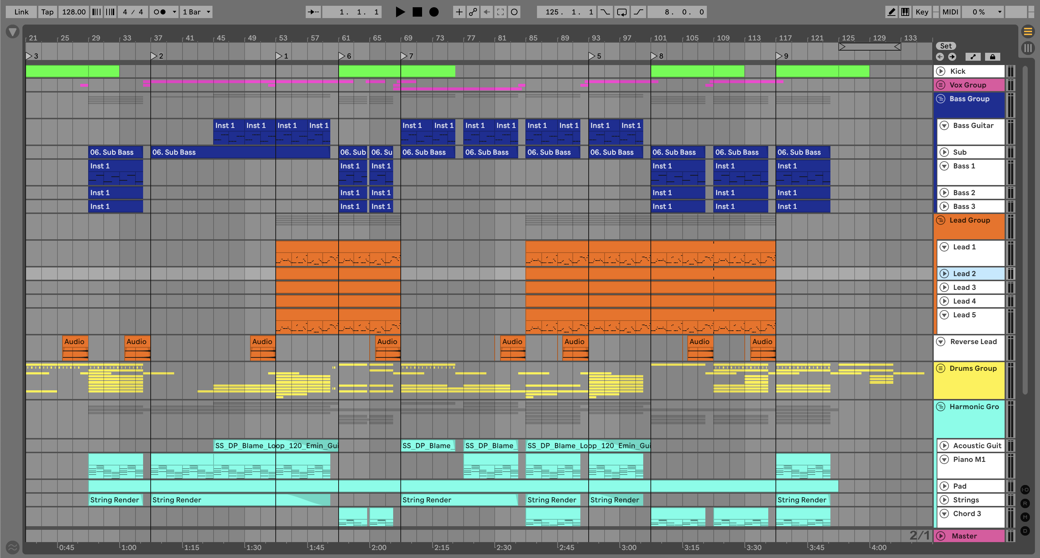
Task: Click the Lock Envelopes padlock icon
Action: [992, 57]
